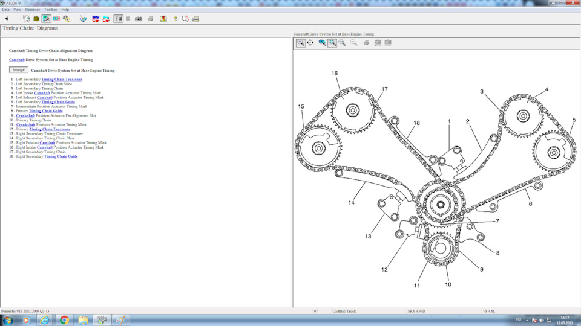581x326 pixels.
Task: Open the Toolbox menu
Action: pos(51,10)
